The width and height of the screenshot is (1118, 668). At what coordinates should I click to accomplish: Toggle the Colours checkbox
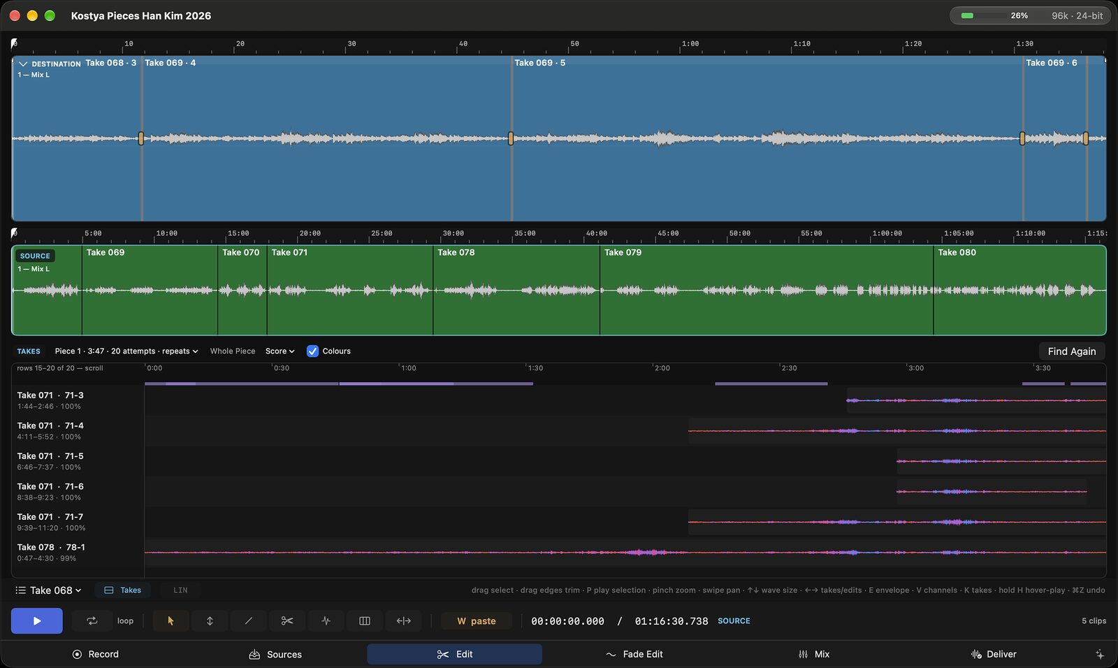(312, 351)
